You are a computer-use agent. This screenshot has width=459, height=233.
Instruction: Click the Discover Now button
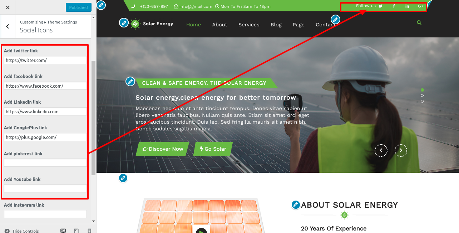[x=163, y=149]
